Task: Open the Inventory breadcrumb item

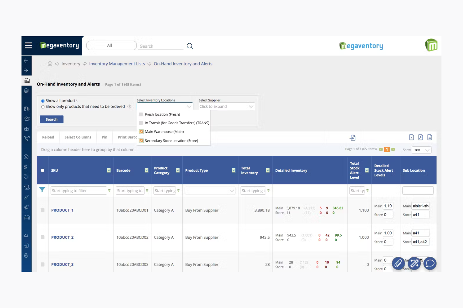Action: (71, 64)
